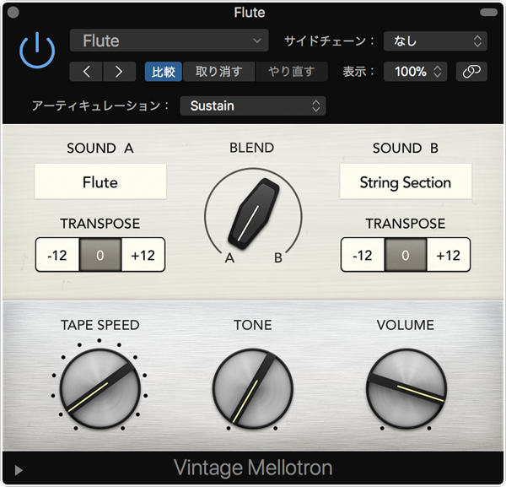Set Sound A transpose to +12

point(143,255)
